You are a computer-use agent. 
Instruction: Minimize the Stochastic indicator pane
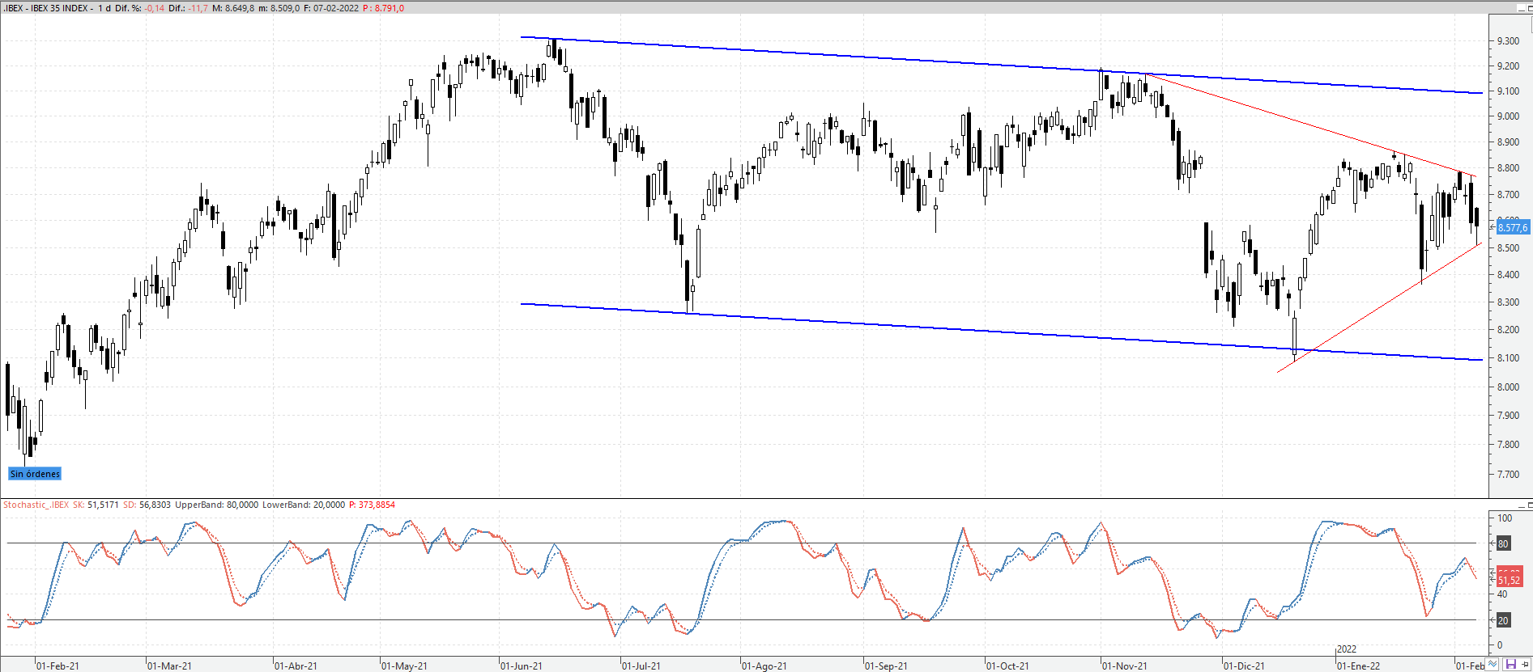(1522, 505)
